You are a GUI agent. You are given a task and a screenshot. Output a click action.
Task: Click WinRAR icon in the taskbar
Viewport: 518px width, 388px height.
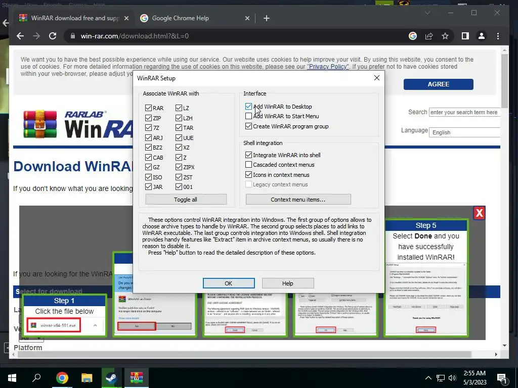(x=137, y=377)
